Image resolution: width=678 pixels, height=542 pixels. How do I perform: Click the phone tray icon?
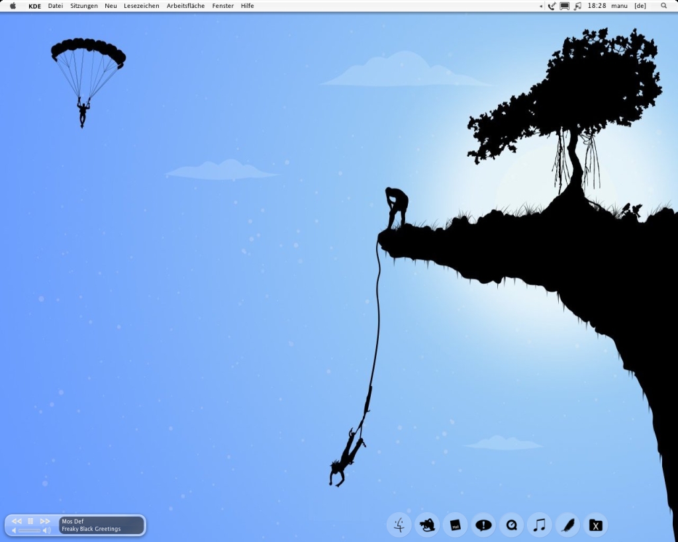[x=552, y=6]
